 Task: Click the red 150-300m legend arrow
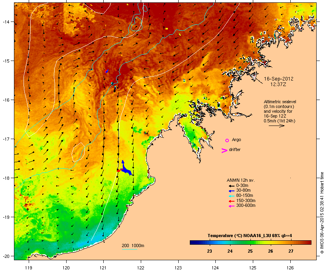[x=231, y=201]
